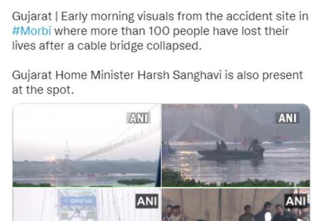320x221 pixels.
Task: Click the ANI watermark on the OREVA photo
Action: tap(147, 201)
